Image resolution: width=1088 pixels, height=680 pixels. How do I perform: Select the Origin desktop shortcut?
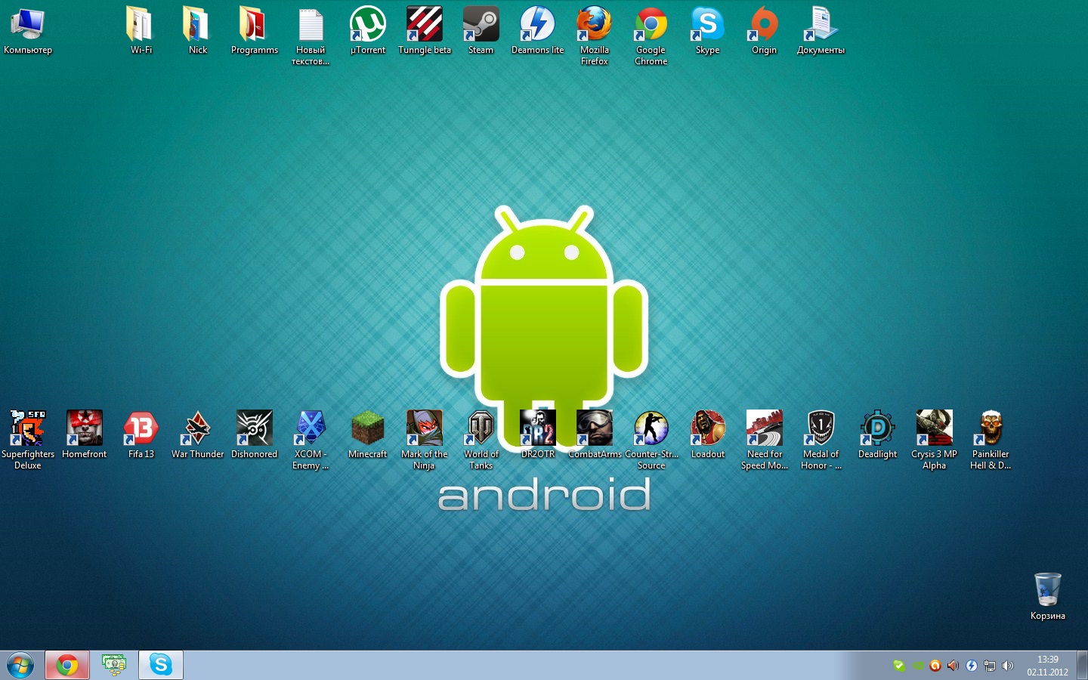(764, 31)
